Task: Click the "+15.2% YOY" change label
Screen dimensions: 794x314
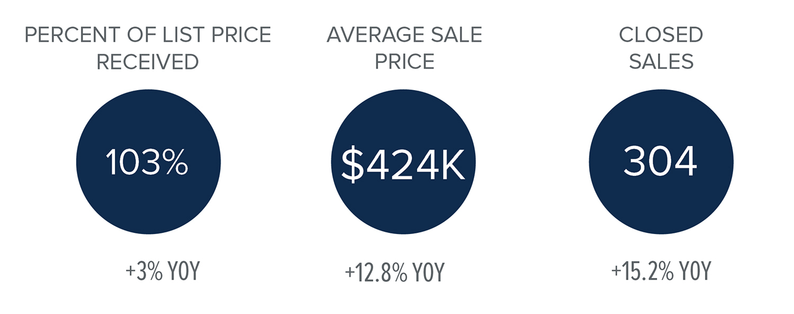Action: 661,272
